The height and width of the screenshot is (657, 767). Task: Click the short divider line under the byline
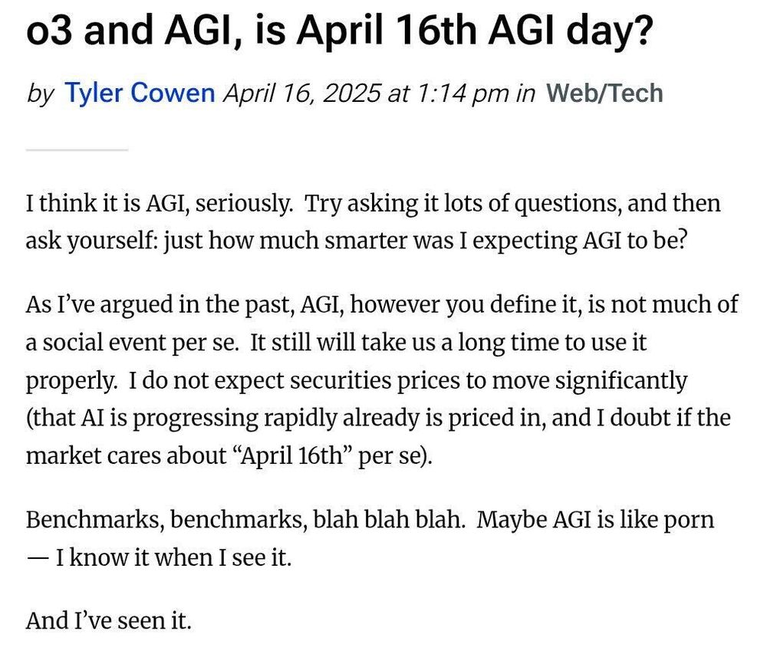[x=77, y=150]
